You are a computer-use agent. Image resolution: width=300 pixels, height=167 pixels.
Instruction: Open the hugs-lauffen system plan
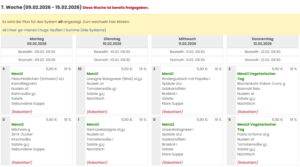point(51,30)
